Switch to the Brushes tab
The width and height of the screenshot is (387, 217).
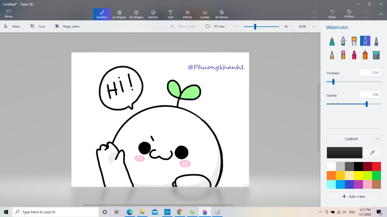point(102,14)
